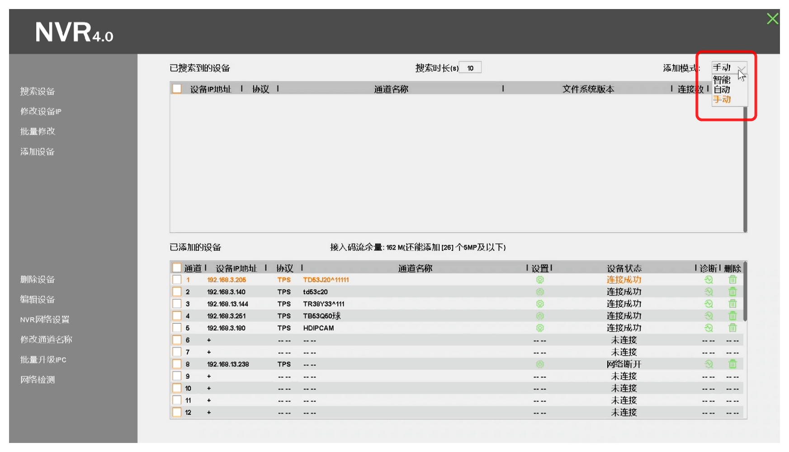Delete channel 2 using trash icon
The height and width of the screenshot is (452, 789).
pyautogui.click(x=732, y=292)
